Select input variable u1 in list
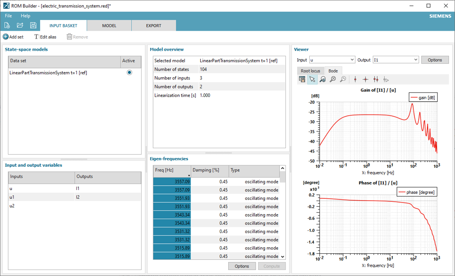 pos(12,197)
